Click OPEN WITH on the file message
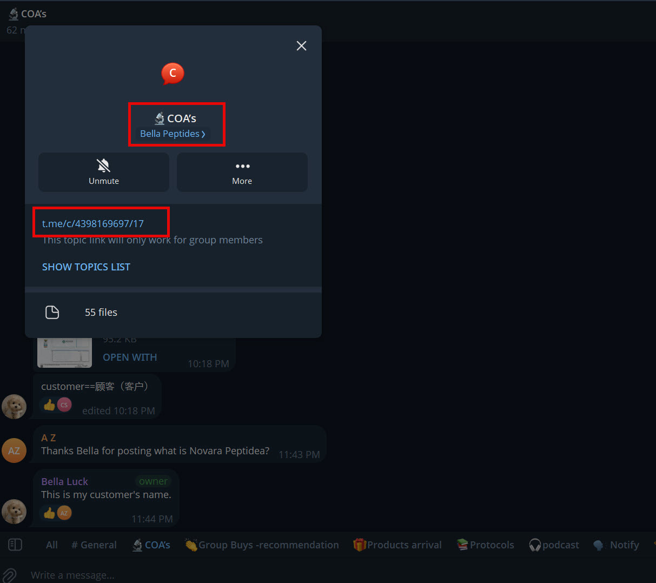Viewport: 656px width, 583px height. [130, 357]
